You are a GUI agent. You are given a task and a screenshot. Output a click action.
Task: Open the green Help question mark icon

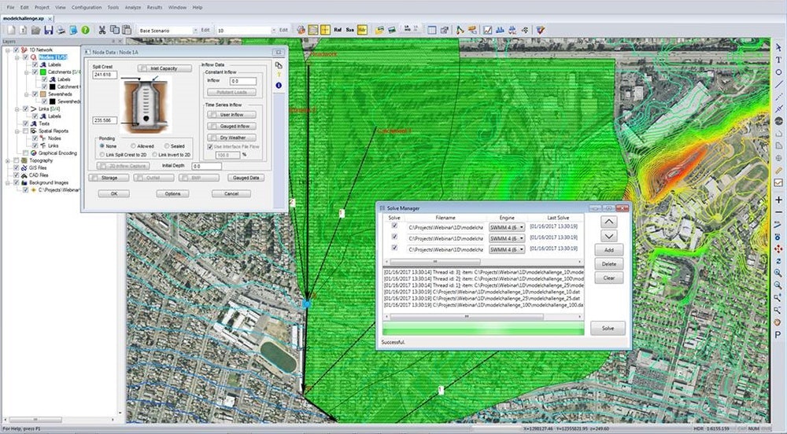pos(85,30)
